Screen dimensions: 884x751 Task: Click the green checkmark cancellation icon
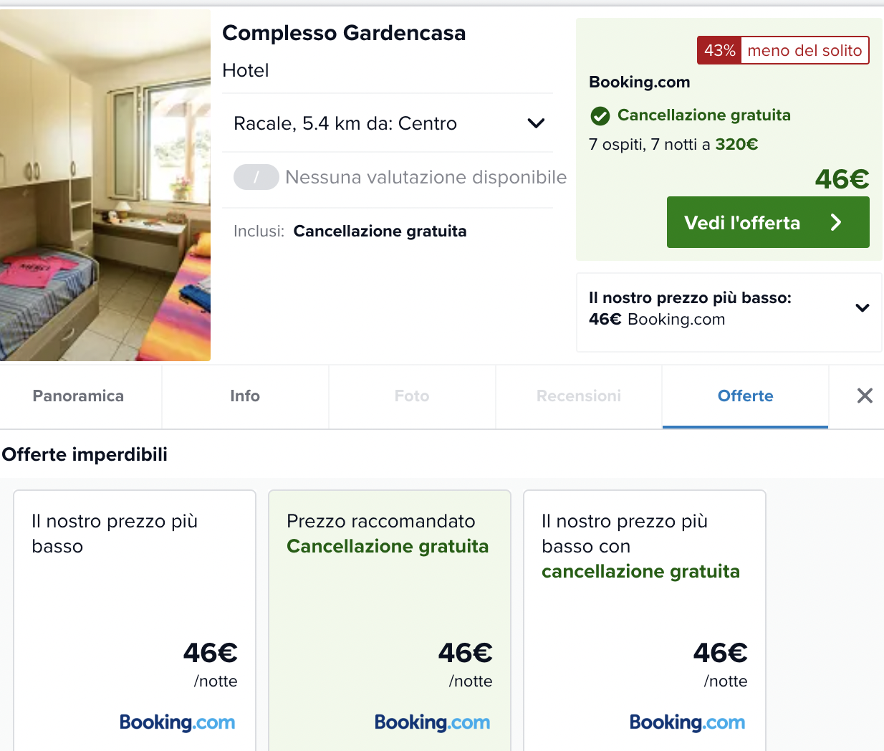(600, 115)
